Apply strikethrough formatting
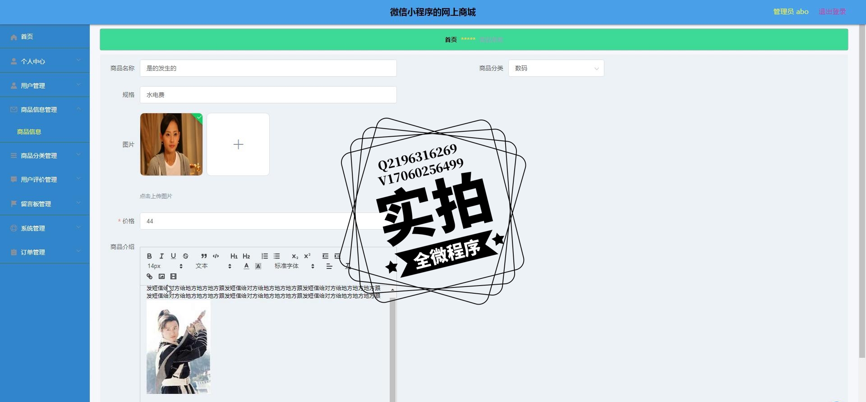The height and width of the screenshot is (402, 866). [x=185, y=256]
